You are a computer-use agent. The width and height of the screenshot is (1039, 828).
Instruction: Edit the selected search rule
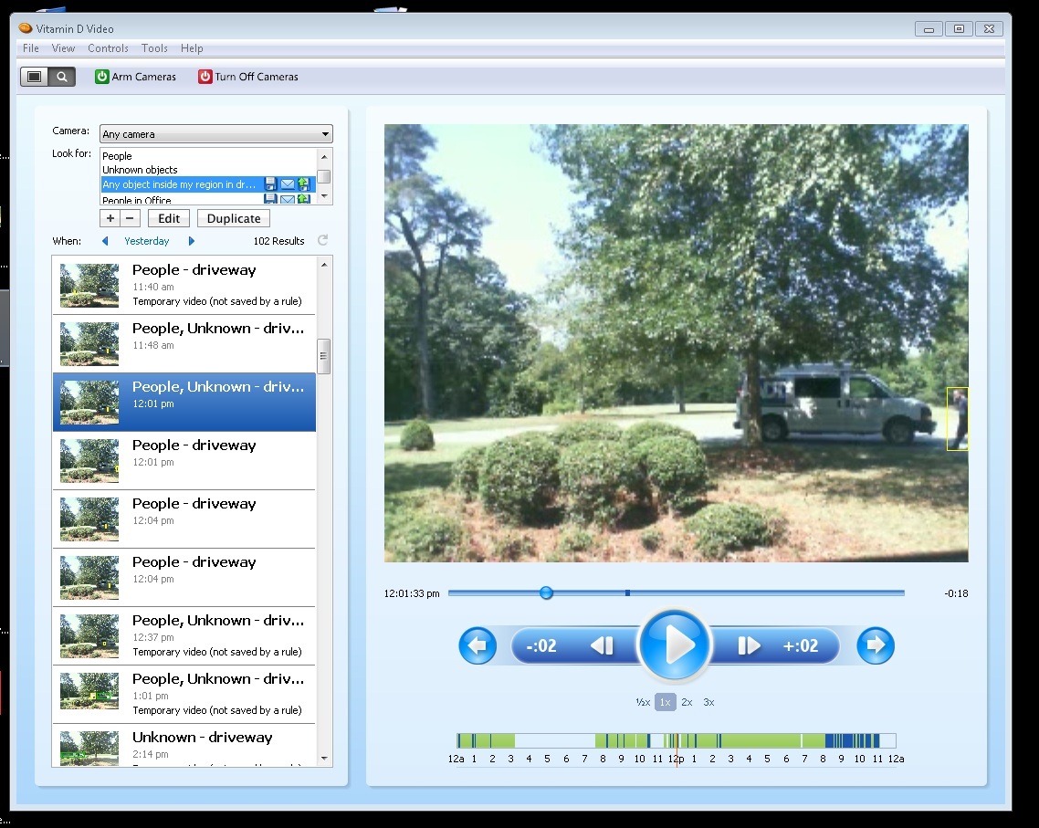coord(168,218)
